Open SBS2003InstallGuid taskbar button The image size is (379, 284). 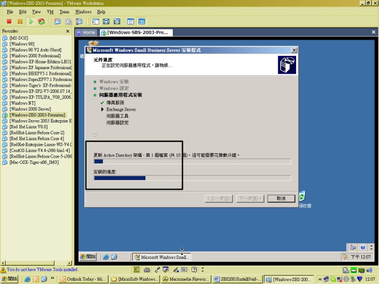(x=237, y=279)
